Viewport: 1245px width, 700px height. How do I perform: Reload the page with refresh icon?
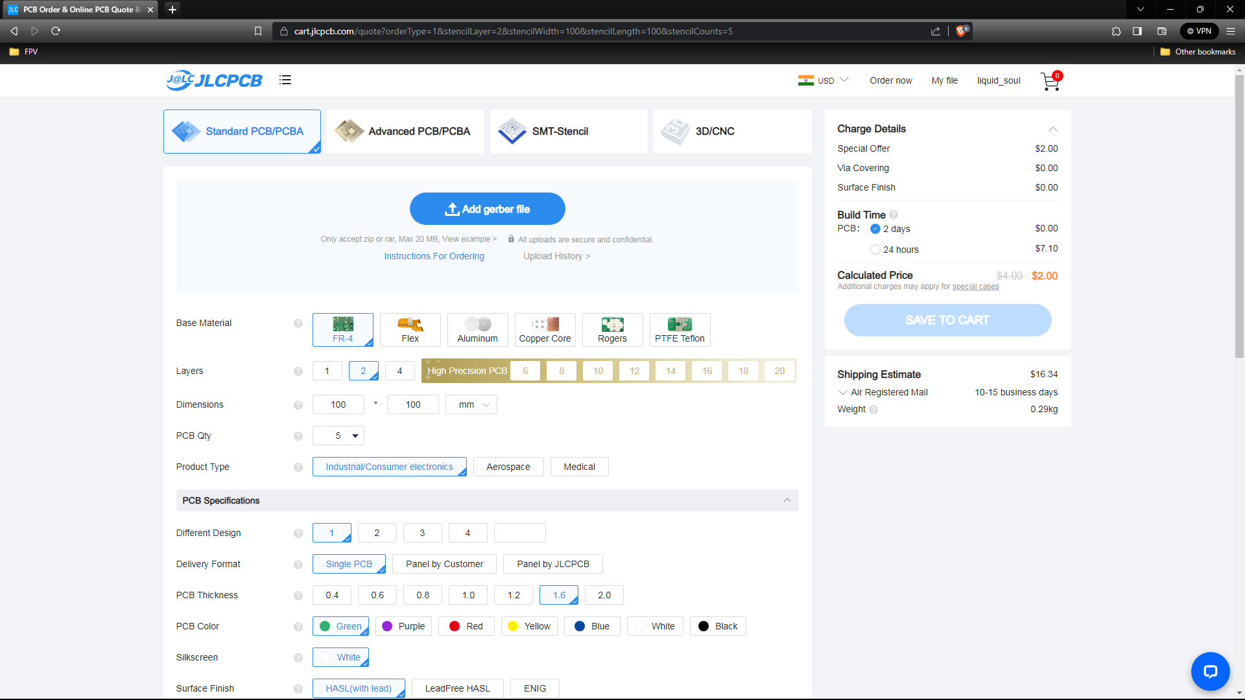point(56,31)
